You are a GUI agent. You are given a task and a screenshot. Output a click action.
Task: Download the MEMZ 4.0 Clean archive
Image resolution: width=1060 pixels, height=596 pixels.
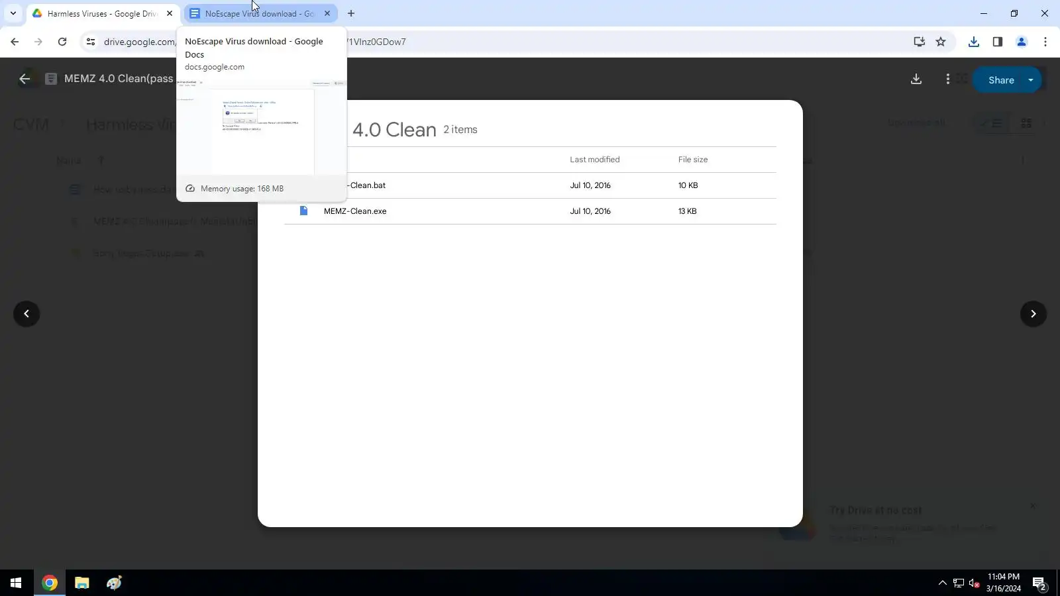pyautogui.click(x=916, y=79)
